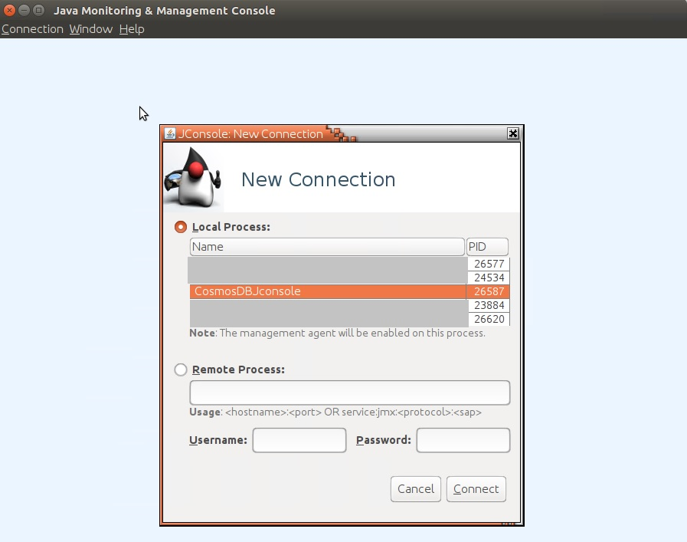This screenshot has width=687, height=542.
Task: Open the Help menu
Action: (131, 29)
